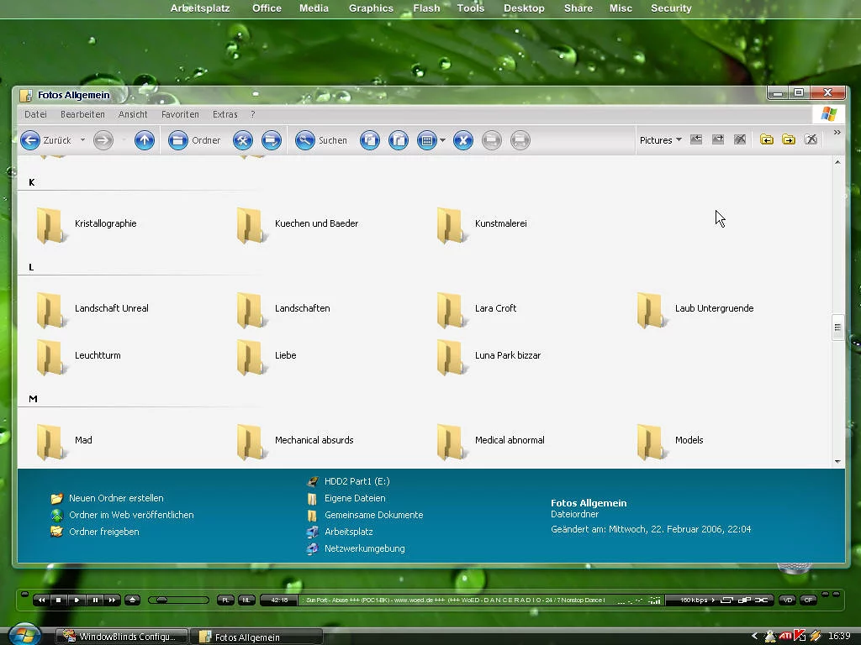
Task: Stop playback in the media player
Action: [x=59, y=600]
